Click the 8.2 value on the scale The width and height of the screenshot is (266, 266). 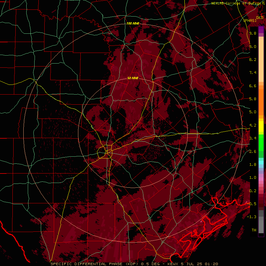click(x=253, y=59)
